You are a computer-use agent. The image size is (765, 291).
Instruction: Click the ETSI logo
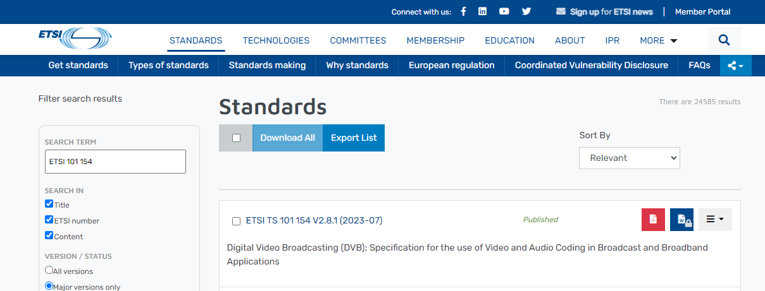[75, 38]
